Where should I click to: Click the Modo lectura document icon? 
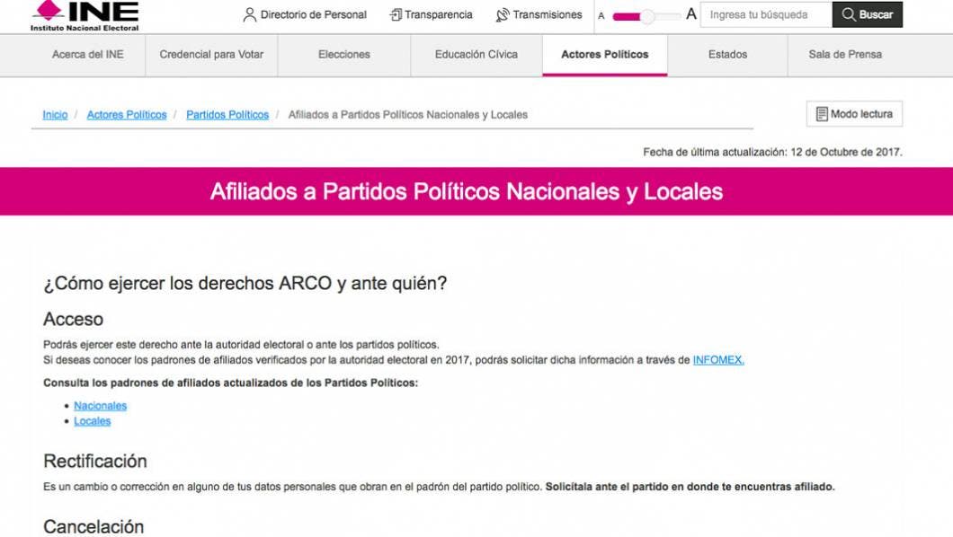click(x=821, y=114)
